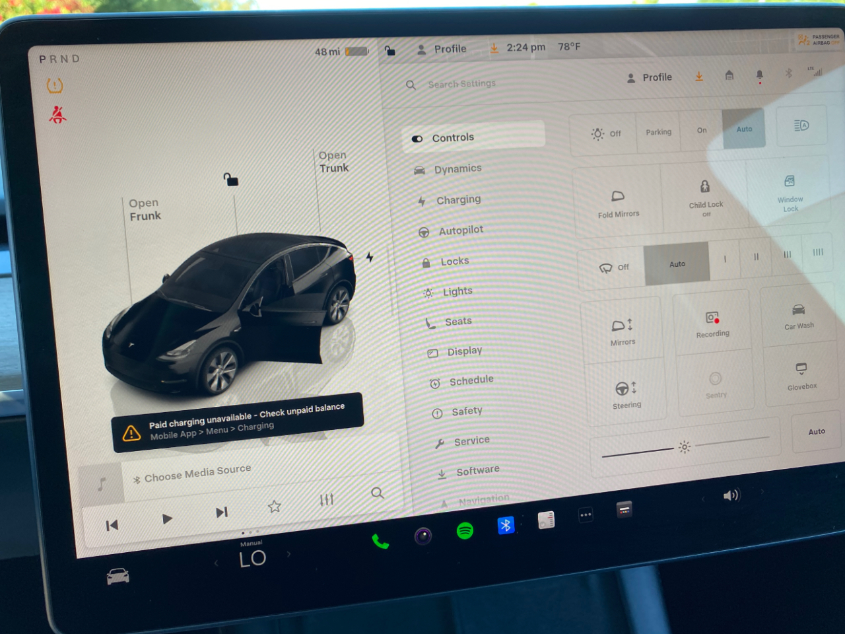This screenshot has height=634, width=845.
Task: Open the Autopilot settings section
Action: coord(461,230)
